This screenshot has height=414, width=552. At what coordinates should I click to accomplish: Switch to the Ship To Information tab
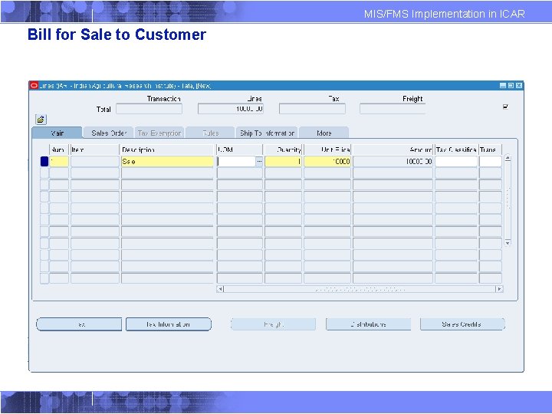tap(267, 133)
